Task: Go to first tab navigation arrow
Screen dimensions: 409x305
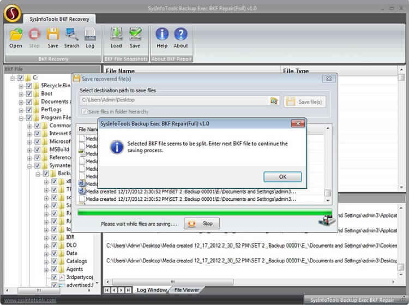Action: tap(107, 290)
